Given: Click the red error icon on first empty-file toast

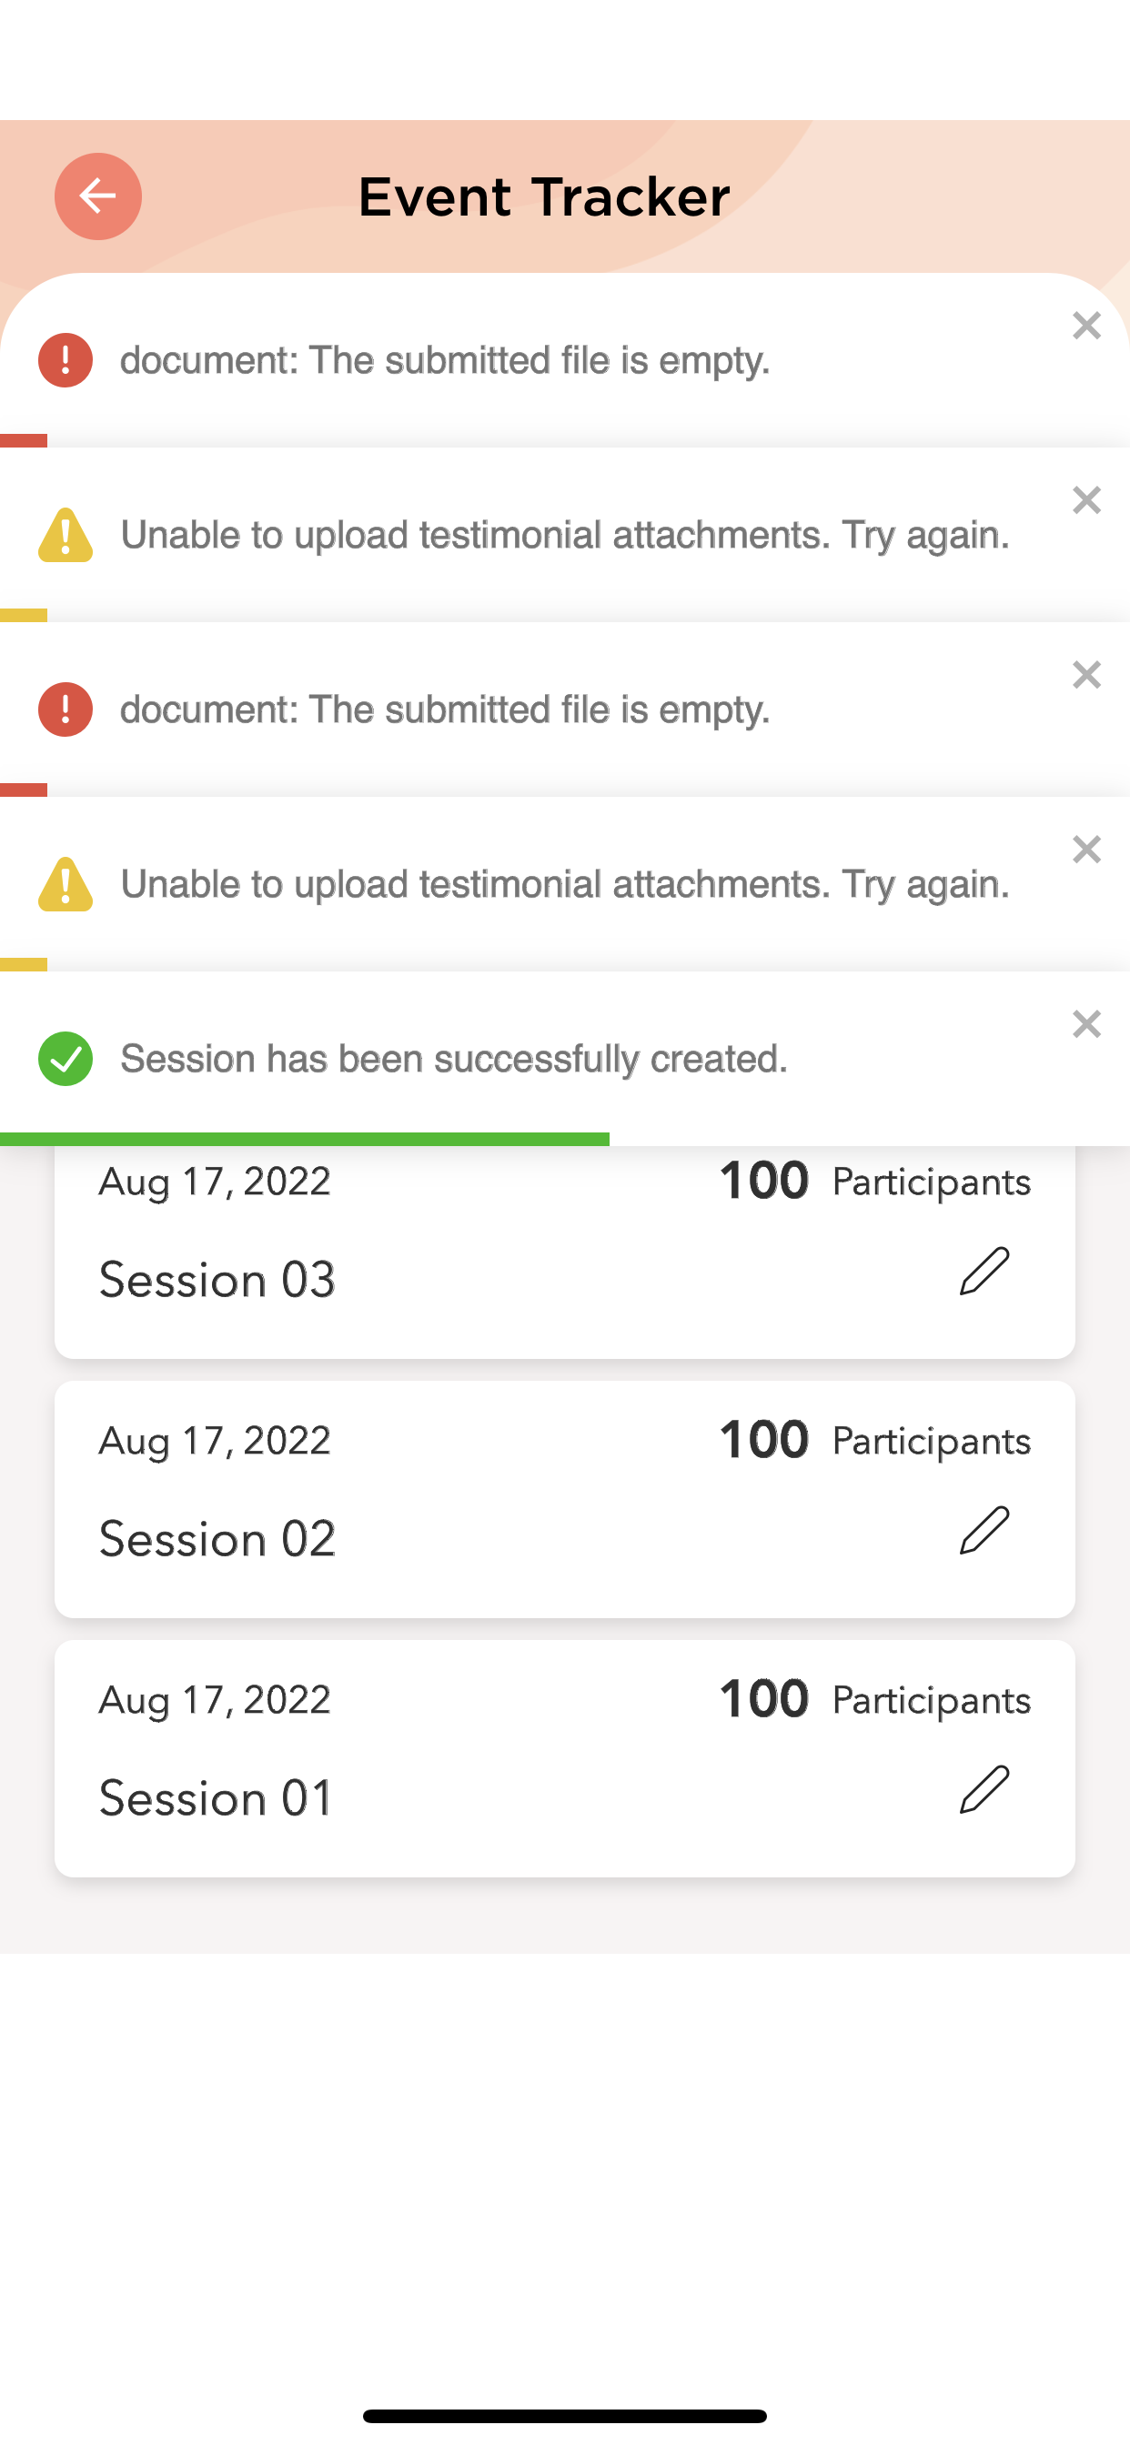Looking at the screenshot, I should [66, 361].
